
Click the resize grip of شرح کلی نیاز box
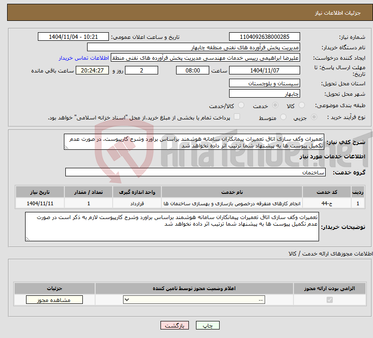(66, 147)
